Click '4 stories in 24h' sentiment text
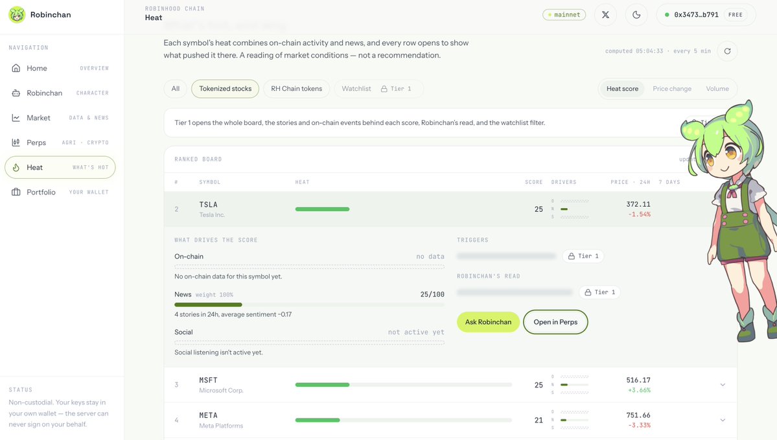Viewport: 777px width, 440px height. point(233,315)
